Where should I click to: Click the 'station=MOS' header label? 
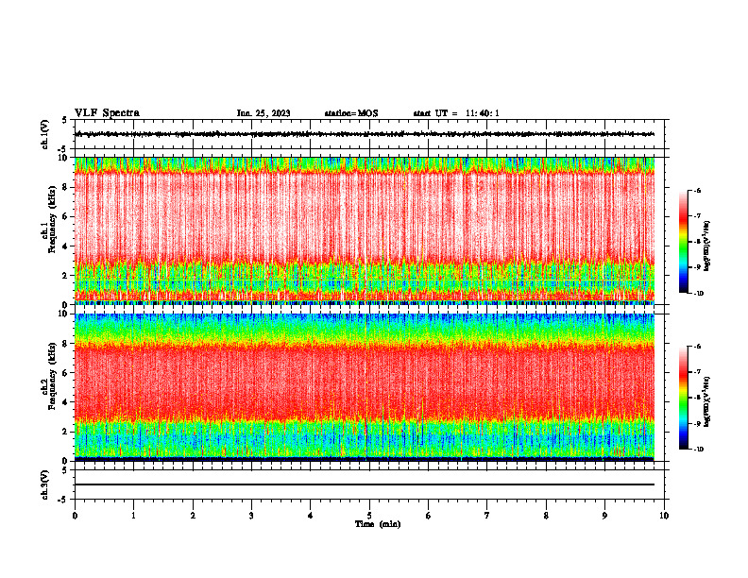tap(351, 113)
